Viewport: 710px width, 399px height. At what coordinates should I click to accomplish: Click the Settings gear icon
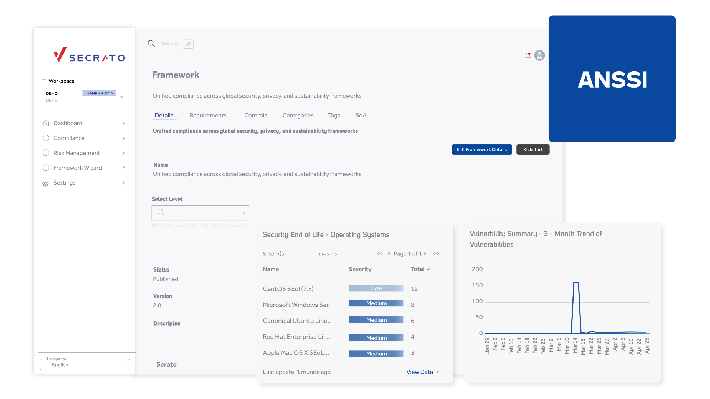point(46,183)
